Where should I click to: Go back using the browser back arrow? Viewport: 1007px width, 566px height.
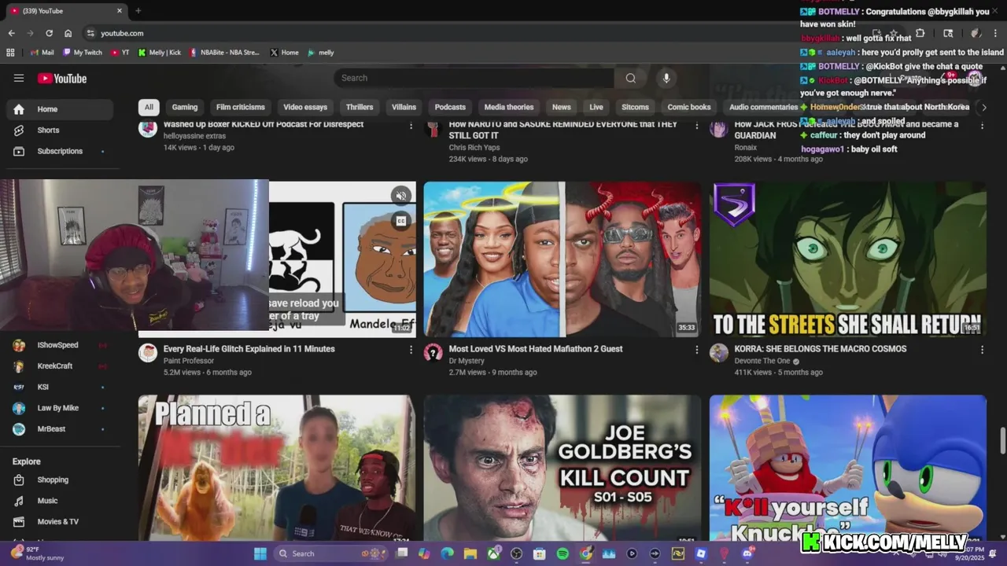pyautogui.click(x=11, y=33)
